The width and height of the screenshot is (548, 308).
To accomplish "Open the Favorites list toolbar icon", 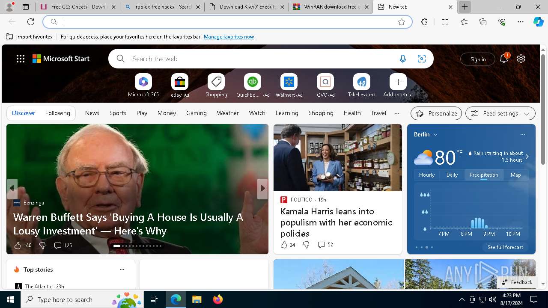I will point(464,22).
